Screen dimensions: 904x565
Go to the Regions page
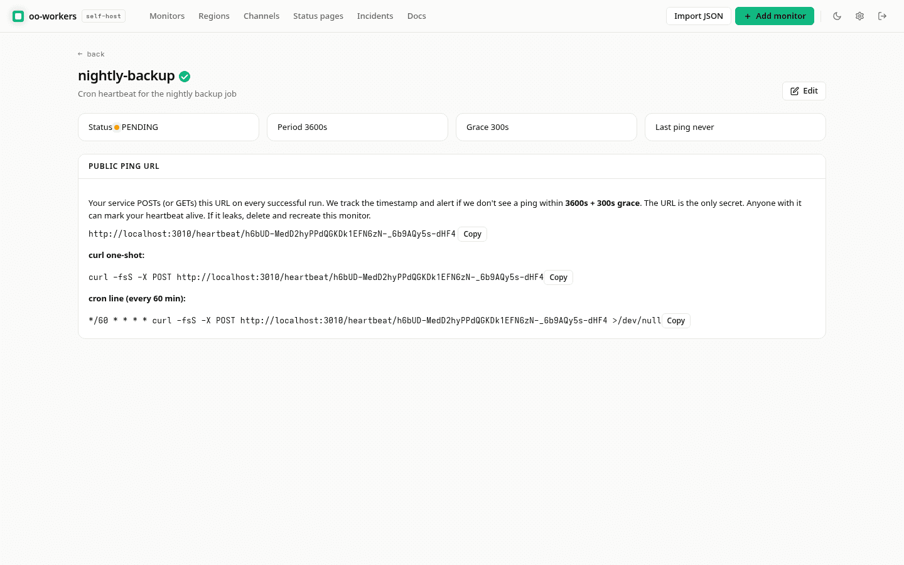coord(214,16)
